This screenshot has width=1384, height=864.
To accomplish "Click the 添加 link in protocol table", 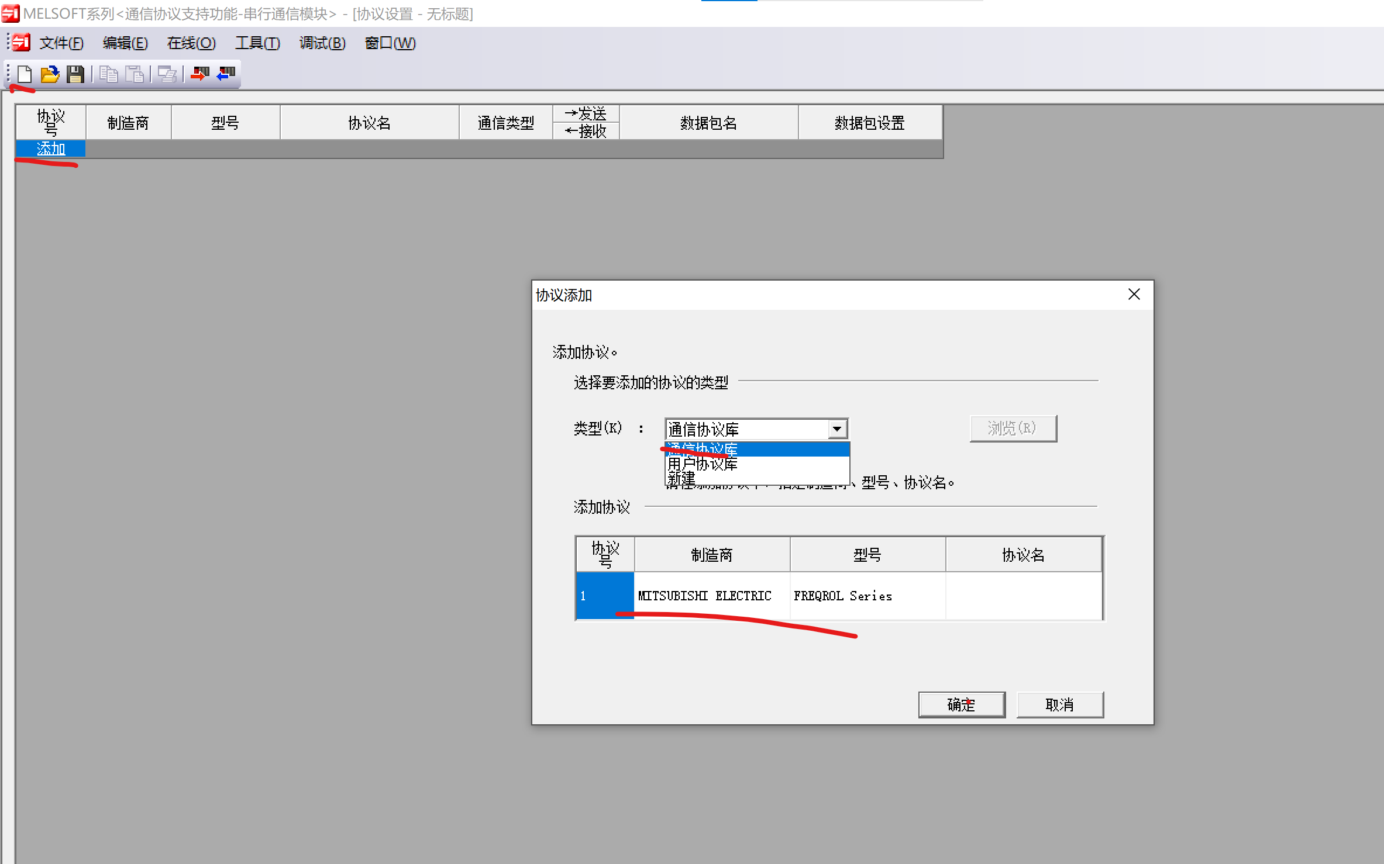I will click(51, 149).
